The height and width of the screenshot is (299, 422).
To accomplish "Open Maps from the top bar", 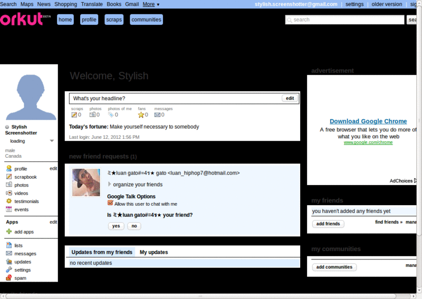I will [x=27, y=4].
